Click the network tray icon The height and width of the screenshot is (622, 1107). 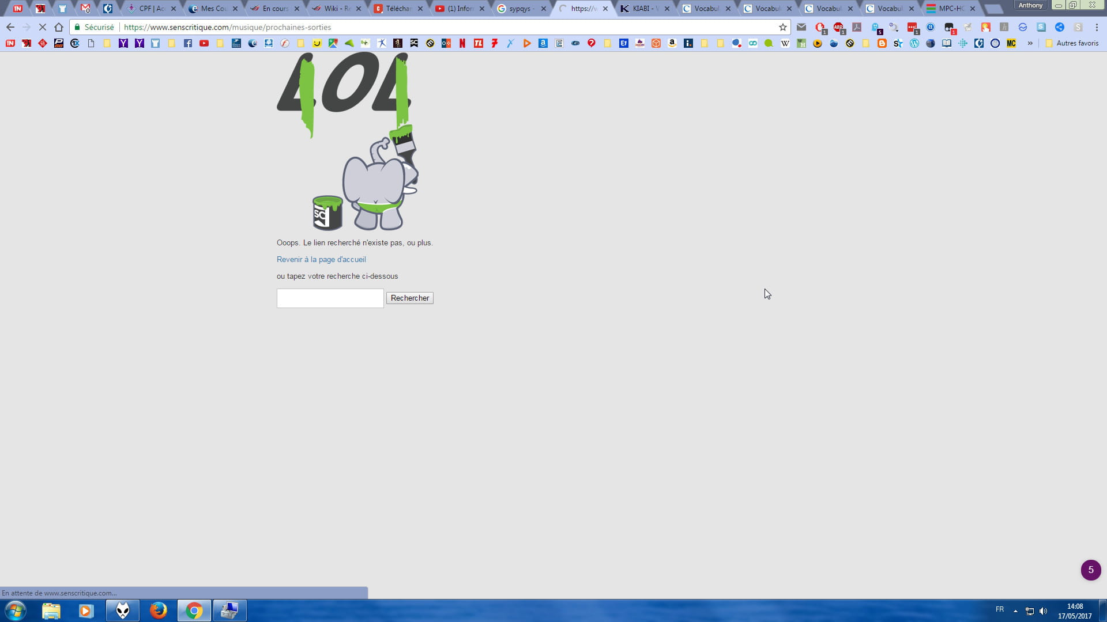[1030, 611]
